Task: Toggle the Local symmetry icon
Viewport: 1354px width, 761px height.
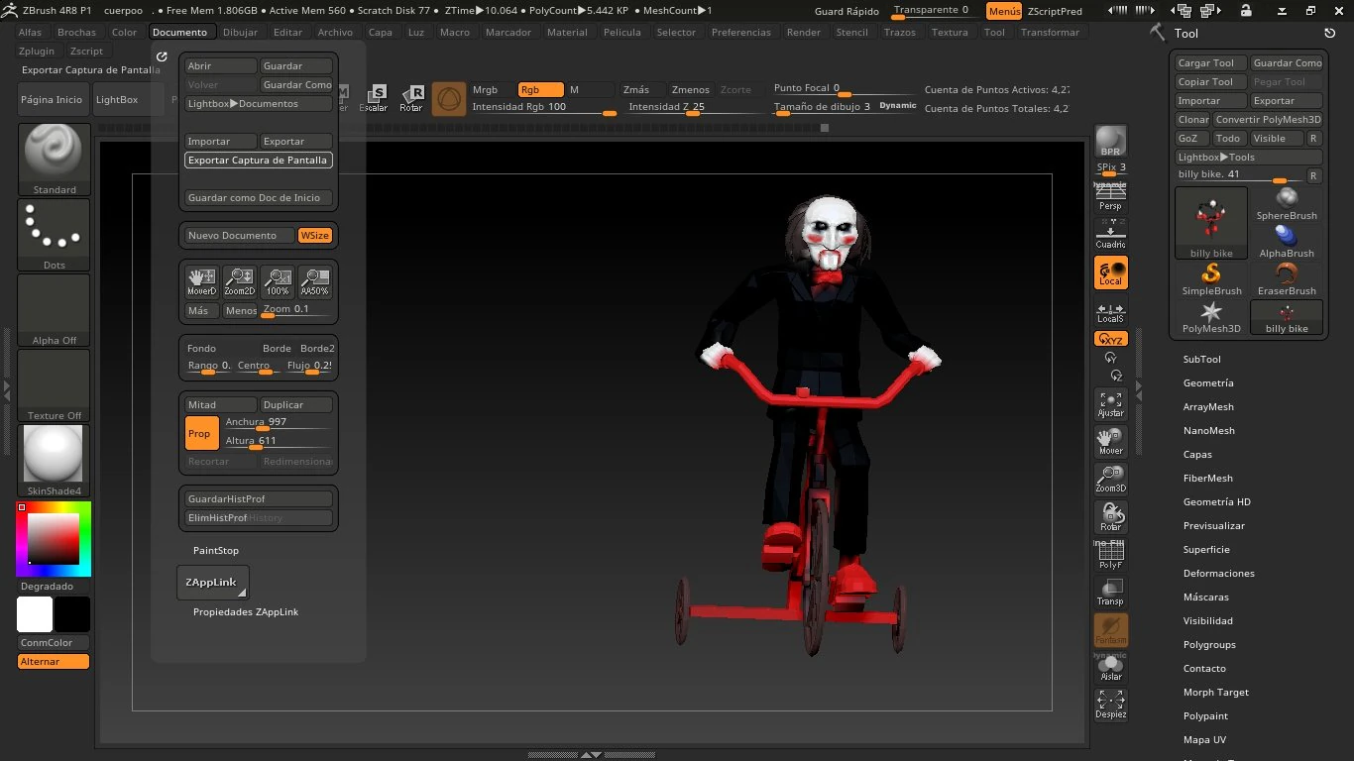Action: (x=1111, y=272)
